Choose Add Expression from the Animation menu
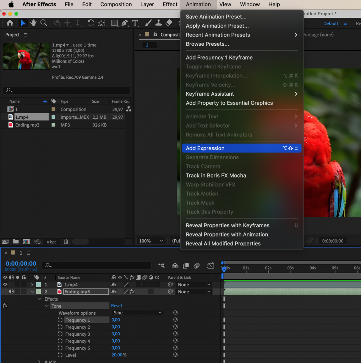Image resolution: width=361 pixels, height=363 pixels. pos(205,148)
